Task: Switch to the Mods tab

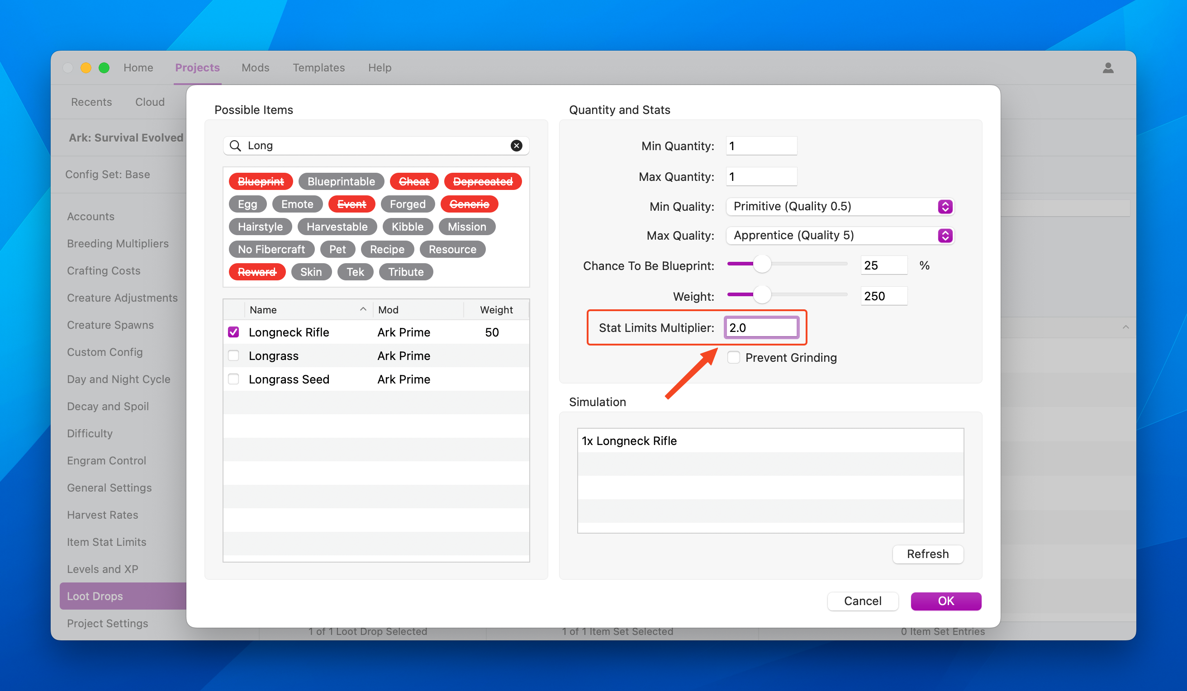Action: [x=255, y=68]
